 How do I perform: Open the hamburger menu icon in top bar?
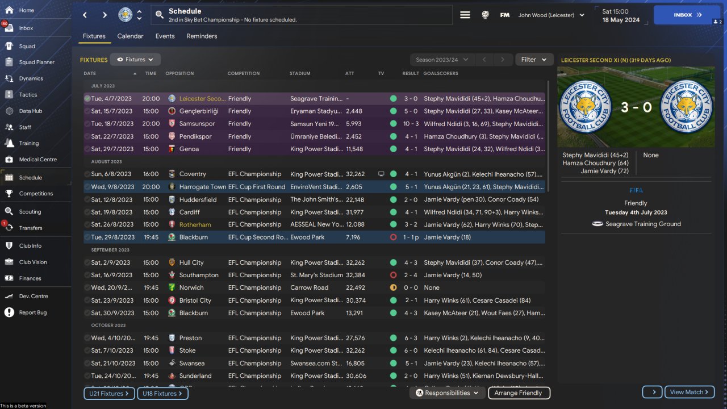pos(465,15)
